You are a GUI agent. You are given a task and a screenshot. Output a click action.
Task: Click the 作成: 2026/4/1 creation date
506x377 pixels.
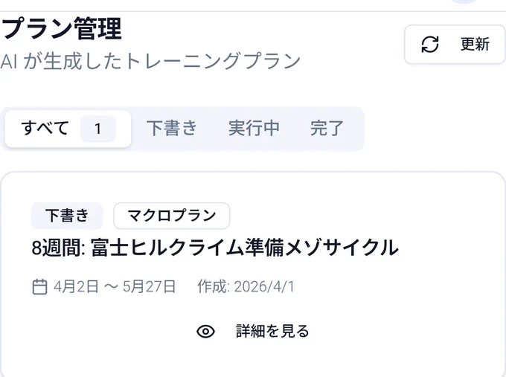coord(246,287)
